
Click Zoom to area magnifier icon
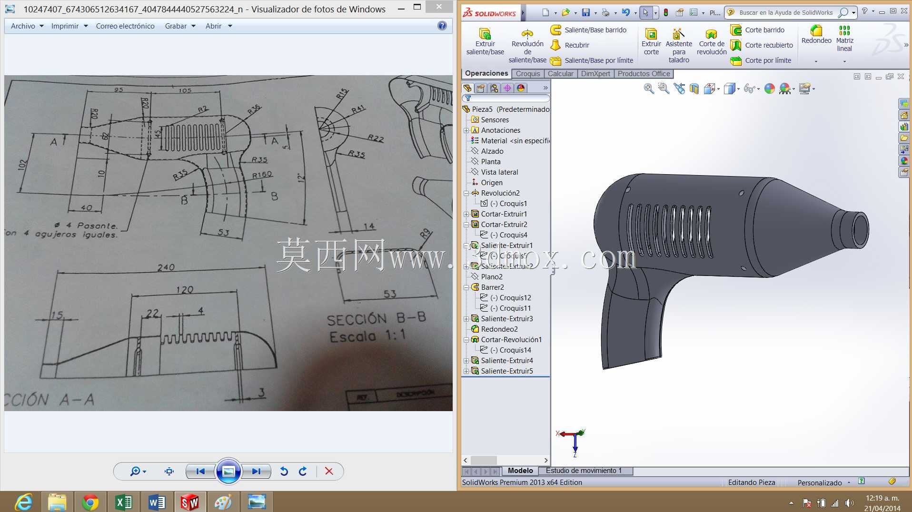663,89
